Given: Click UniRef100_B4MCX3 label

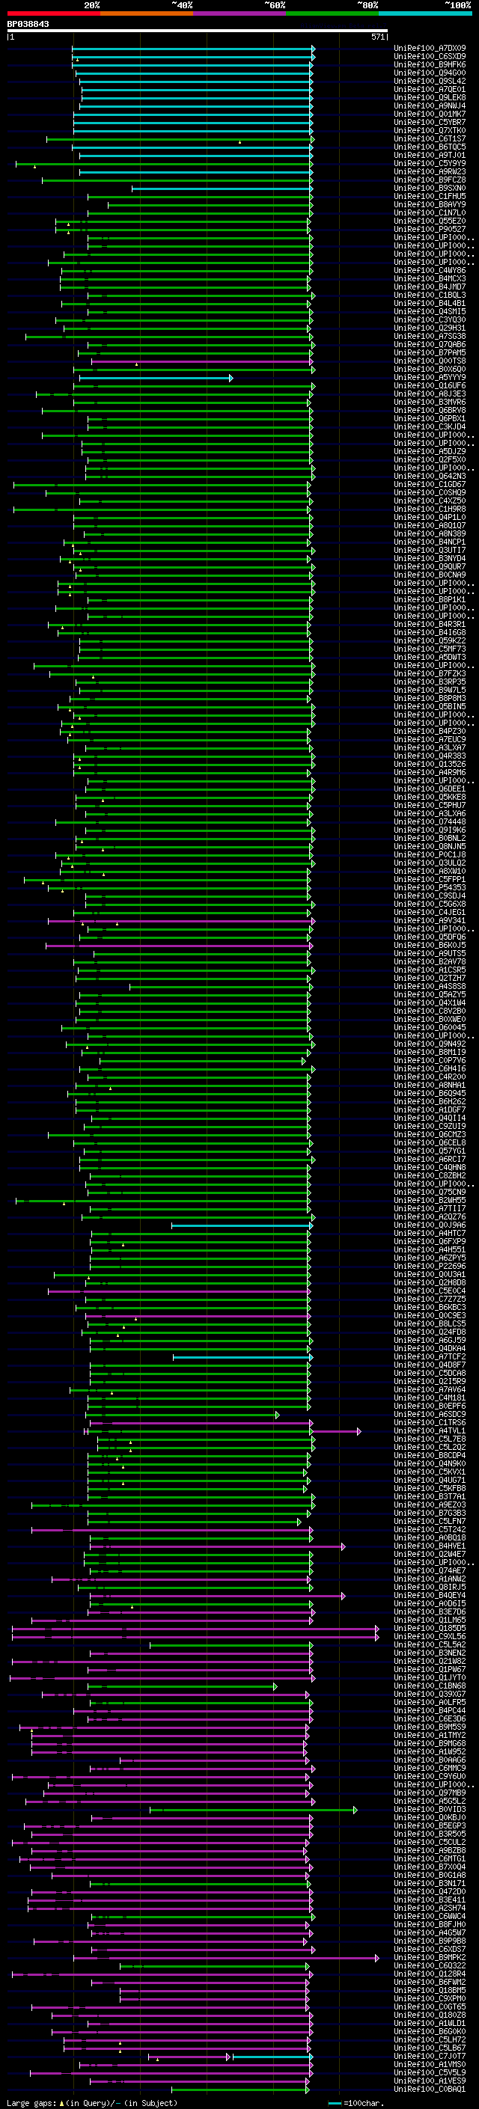Looking at the screenshot, I should point(430,278).
